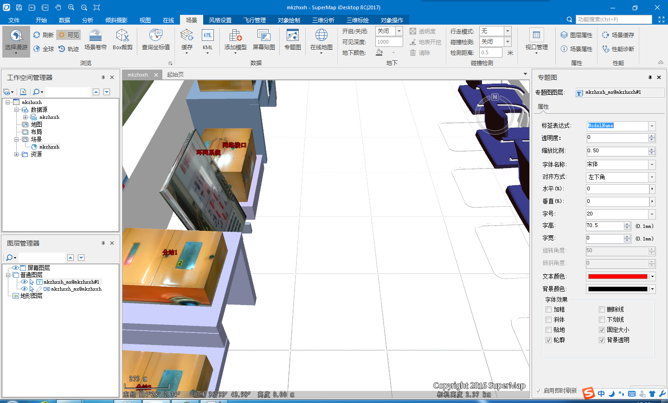The height and width of the screenshot is (403, 668).
Task: Switch to the 风格设置 ribbon tab
Action: point(220,20)
